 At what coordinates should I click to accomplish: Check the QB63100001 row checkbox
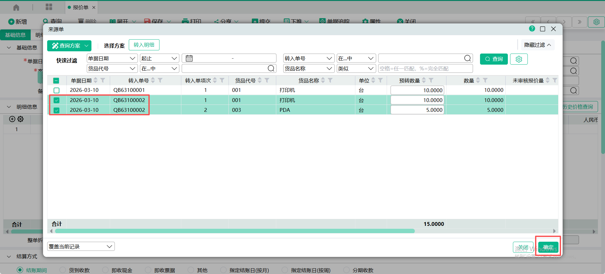(x=57, y=90)
